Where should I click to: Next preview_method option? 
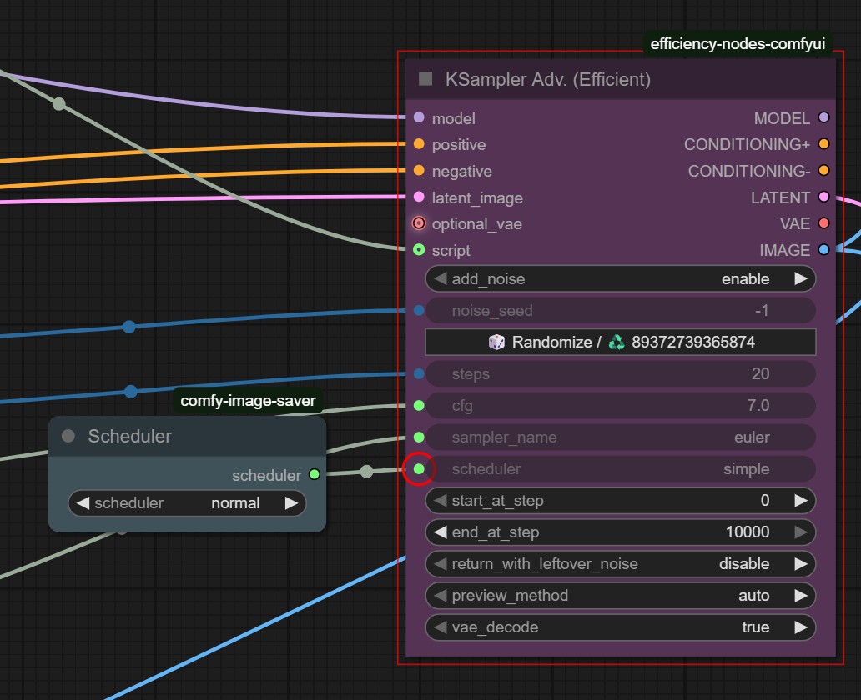pos(801,596)
